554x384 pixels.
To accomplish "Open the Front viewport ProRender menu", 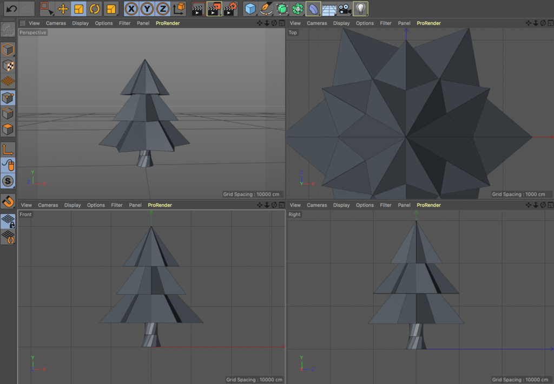I will 160,205.
